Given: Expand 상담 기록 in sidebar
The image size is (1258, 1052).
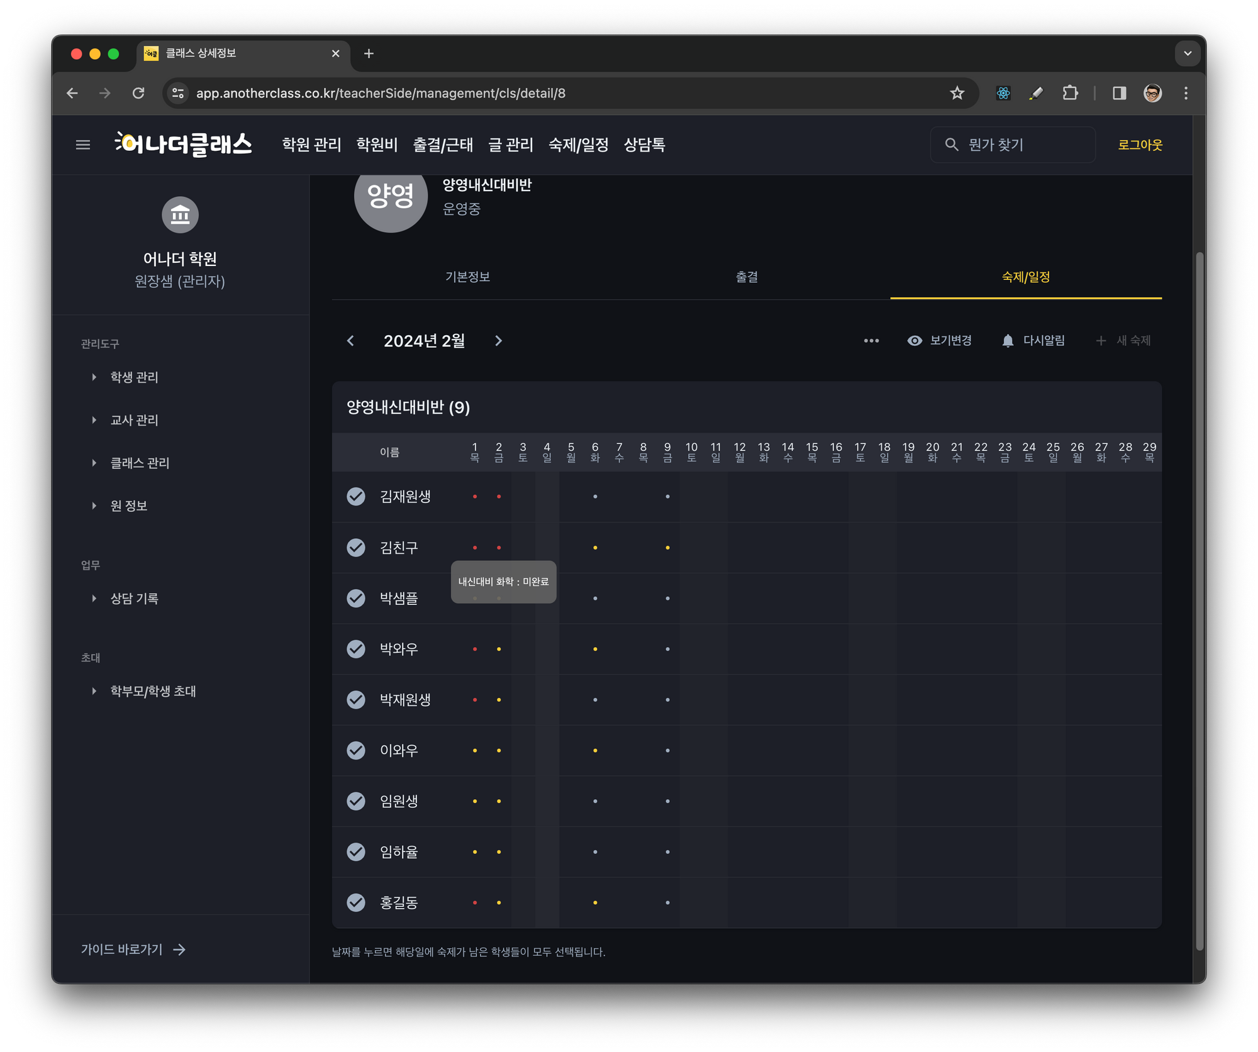Looking at the screenshot, I should [126, 599].
